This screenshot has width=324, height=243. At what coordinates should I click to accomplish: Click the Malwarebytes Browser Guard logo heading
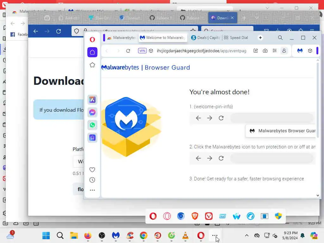tap(146, 68)
